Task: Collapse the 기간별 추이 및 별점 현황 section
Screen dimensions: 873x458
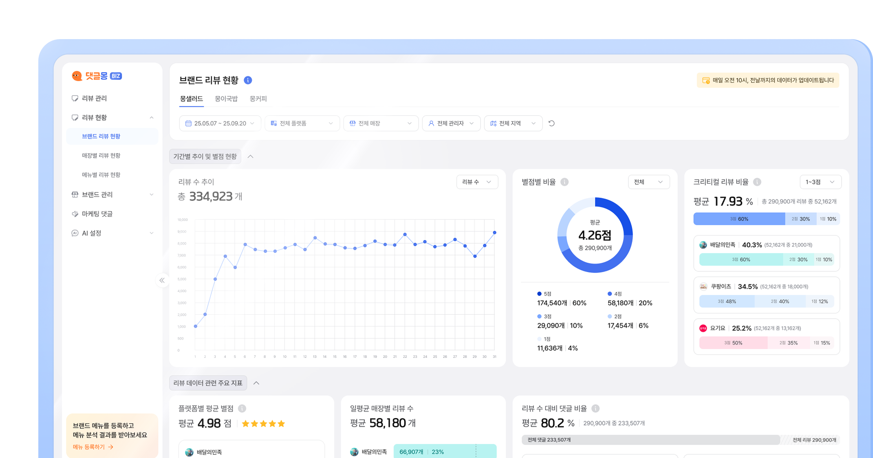Action: (x=251, y=156)
